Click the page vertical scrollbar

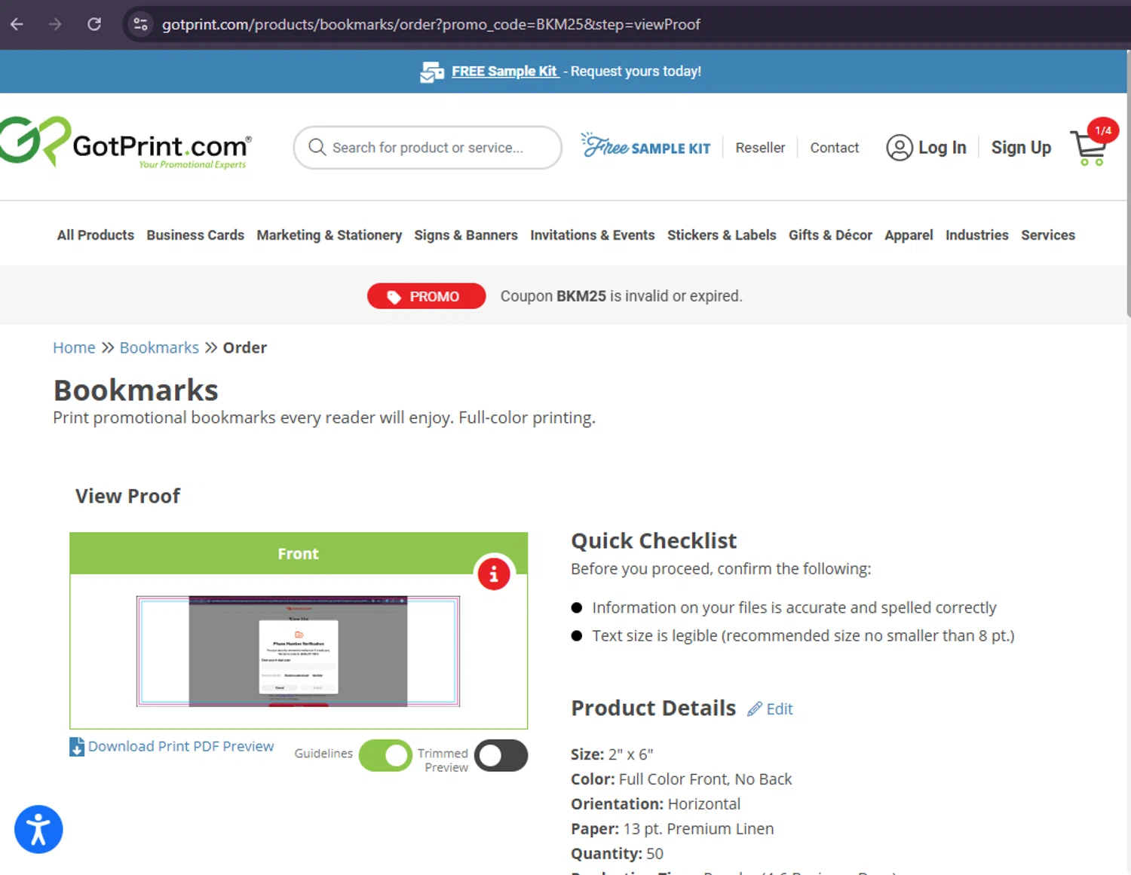1127,185
